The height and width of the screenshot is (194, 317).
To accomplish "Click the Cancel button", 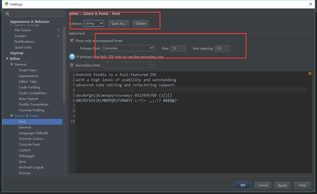I will tap(263, 185).
